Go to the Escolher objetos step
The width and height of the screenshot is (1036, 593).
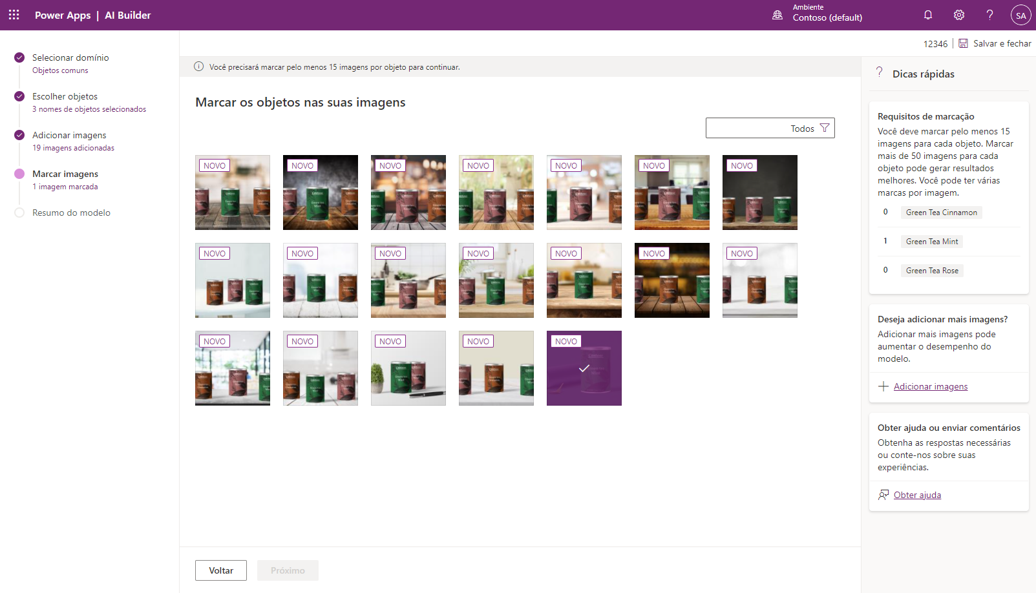pos(65,96)
